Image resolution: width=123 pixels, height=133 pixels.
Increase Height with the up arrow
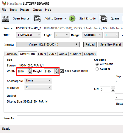[57, 70]
